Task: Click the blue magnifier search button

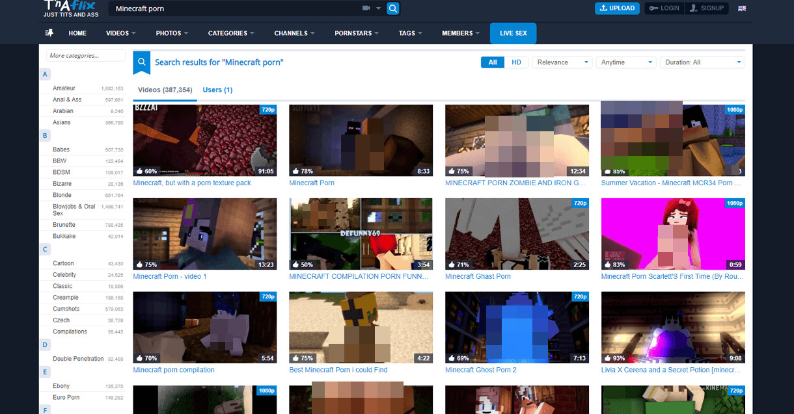Action: (392, 8)
